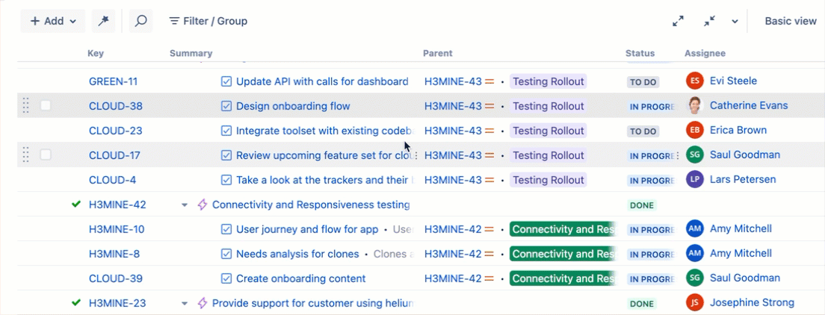Screen dimensions: 825x315
Task: Click task icon beside User journey summary
Action: tap(226, 229)
